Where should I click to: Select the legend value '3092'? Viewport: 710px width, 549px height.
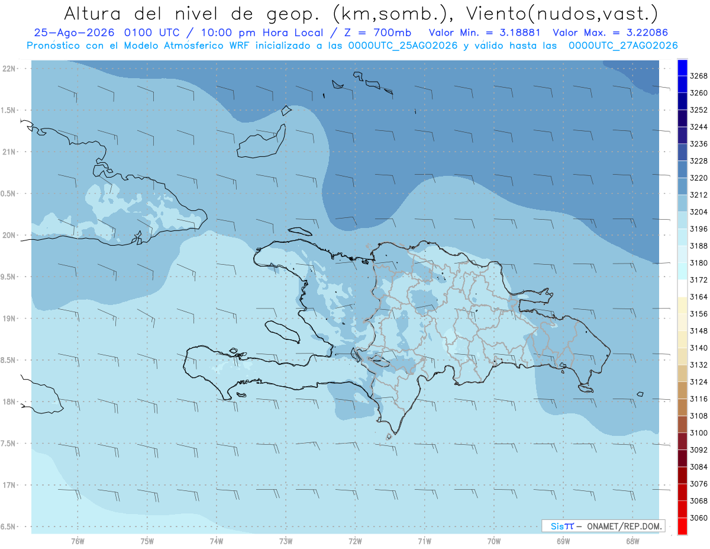pos(699,450)
